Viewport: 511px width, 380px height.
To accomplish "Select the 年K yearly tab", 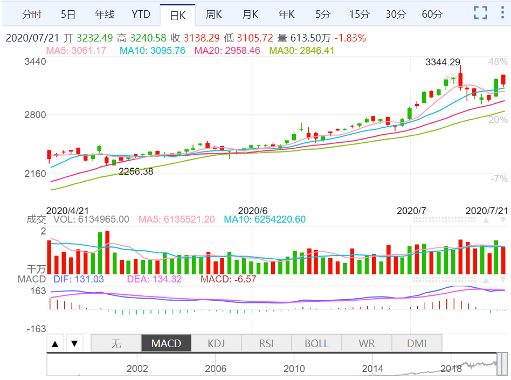I will click(286, 15).
